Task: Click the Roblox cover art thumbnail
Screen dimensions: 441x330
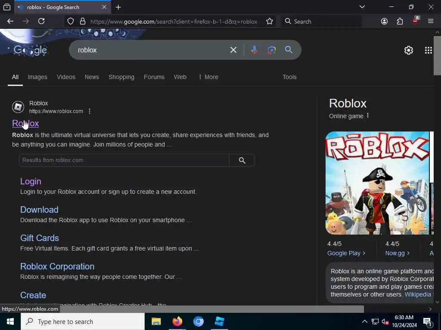Action: click(x=377, y=183)
